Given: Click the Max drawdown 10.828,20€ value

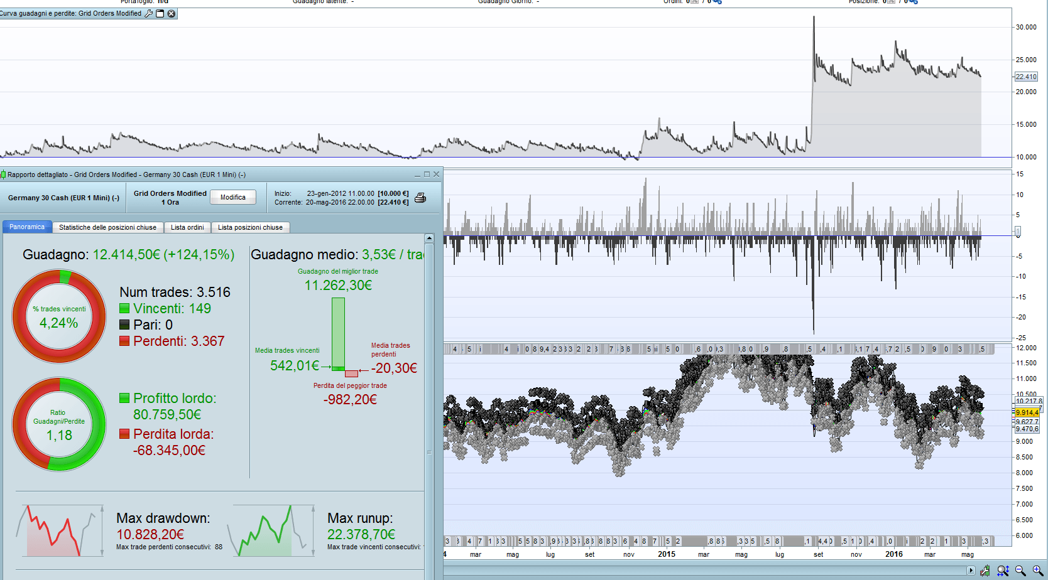Looking at the screenshot, I should [150, 534].
